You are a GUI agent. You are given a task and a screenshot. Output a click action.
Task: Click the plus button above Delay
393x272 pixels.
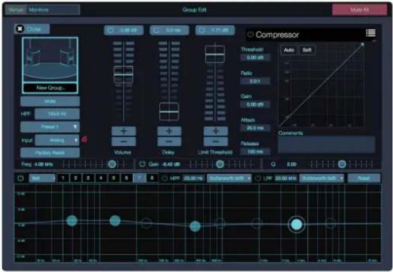169,131
